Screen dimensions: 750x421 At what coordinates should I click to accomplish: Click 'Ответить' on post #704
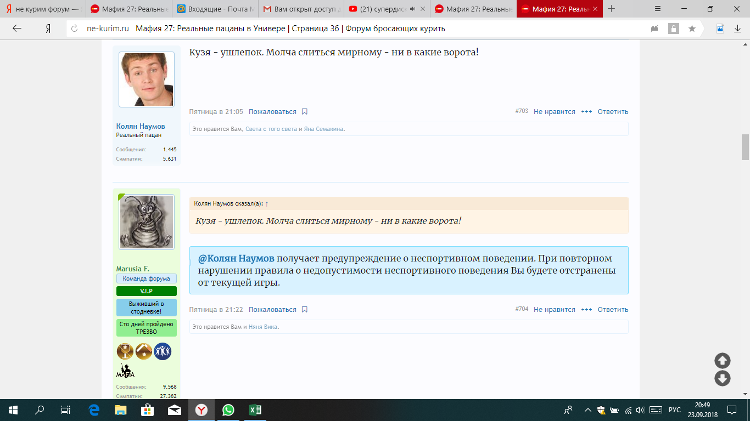613,310
